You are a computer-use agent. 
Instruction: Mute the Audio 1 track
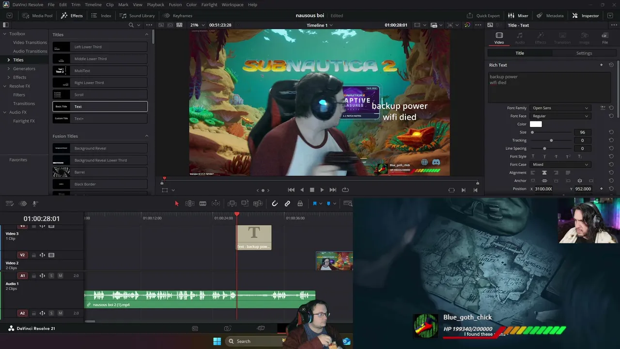[61, 276]
